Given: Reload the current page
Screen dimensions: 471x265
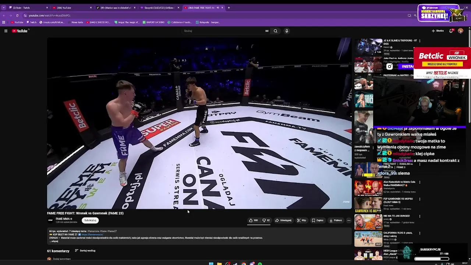Looking at the screenshot, I should click(17, 15).
